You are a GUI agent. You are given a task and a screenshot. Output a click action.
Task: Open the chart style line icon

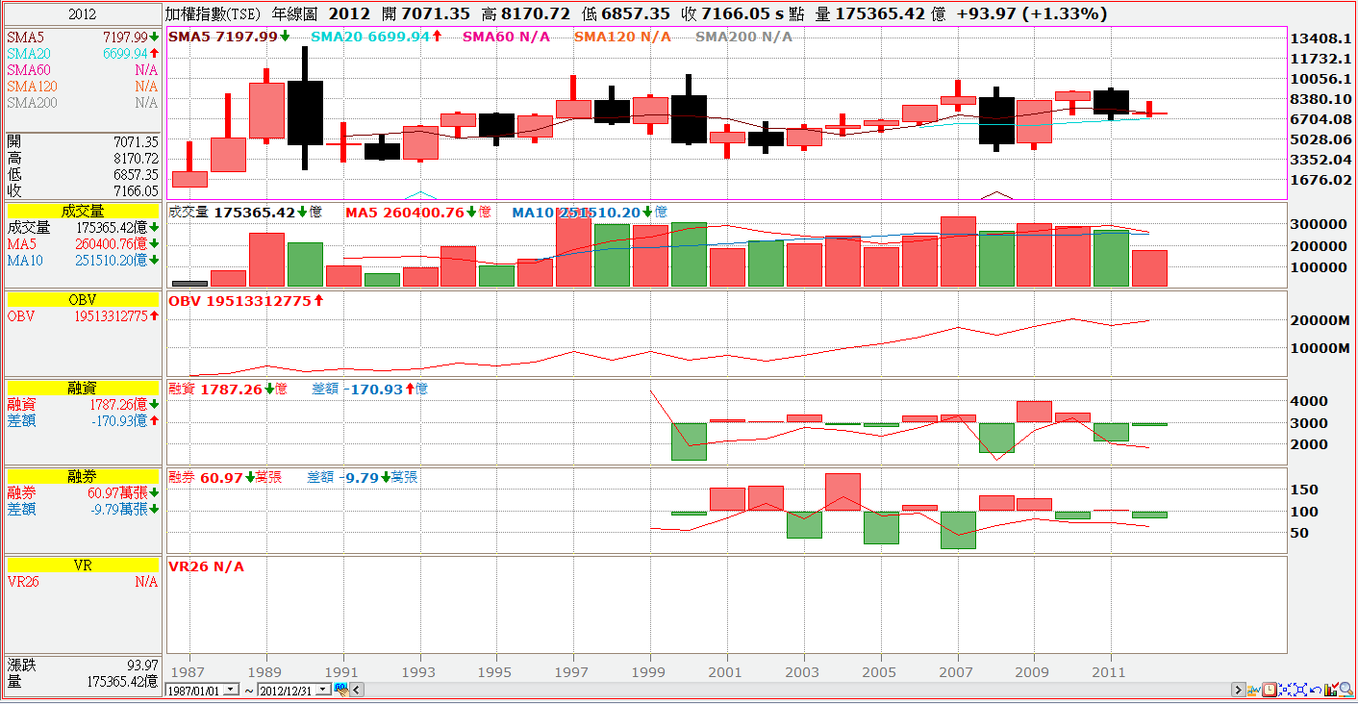coord(1254,690)
